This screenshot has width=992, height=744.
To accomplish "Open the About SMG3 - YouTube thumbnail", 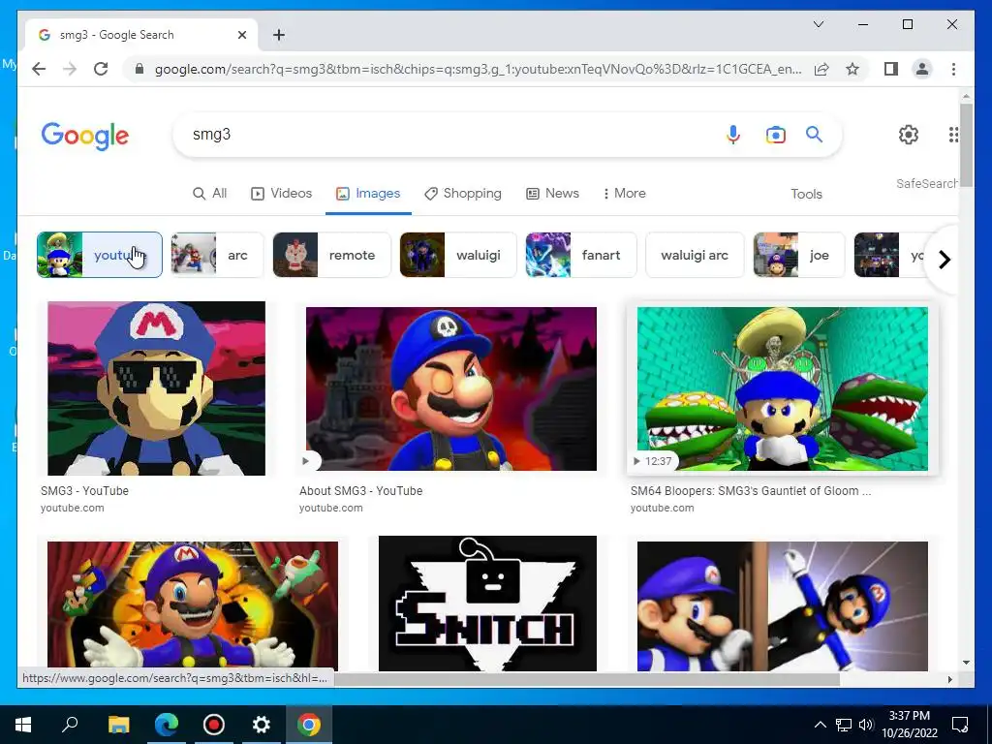I will 451,388.
